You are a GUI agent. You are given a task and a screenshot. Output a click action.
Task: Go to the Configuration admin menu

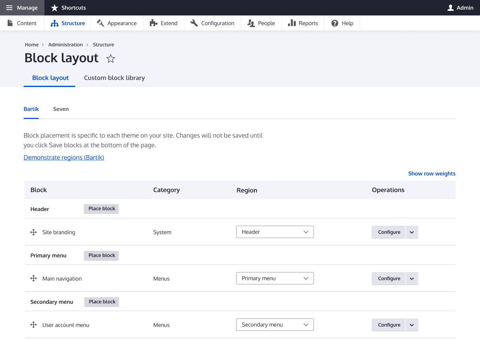212,23
